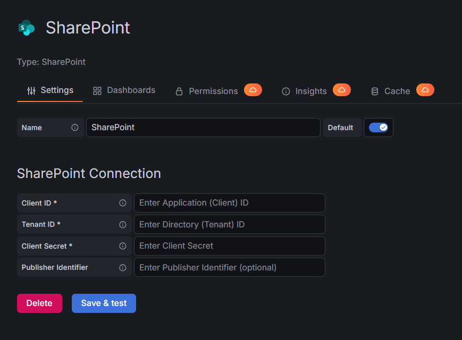Click the SharePoint logo icon

[27, 28]
